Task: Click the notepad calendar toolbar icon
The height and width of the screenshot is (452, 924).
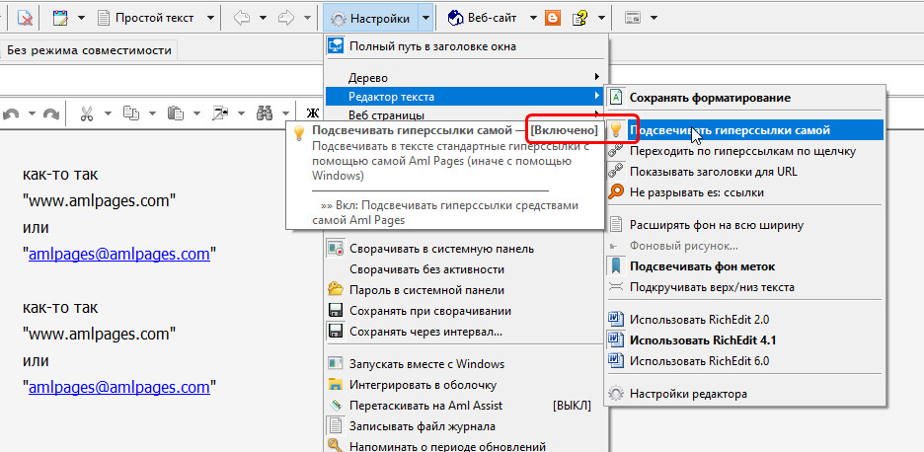Action: coord(60,19)
